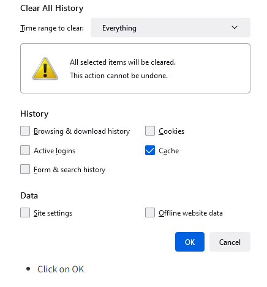The width and height of the screenshot is (267, 287).
Task: Click the yellow warning triangle icon
Action: [x=45, y=68]
